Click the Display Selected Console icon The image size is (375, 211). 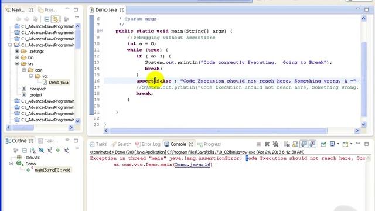[332, 144]
